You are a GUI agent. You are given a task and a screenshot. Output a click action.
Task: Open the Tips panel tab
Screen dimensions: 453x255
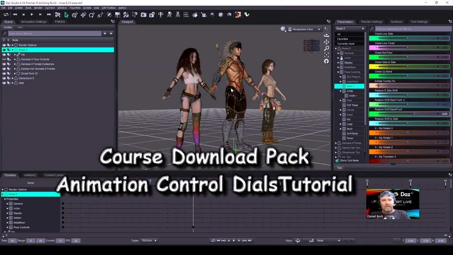(x=339, y=168)
